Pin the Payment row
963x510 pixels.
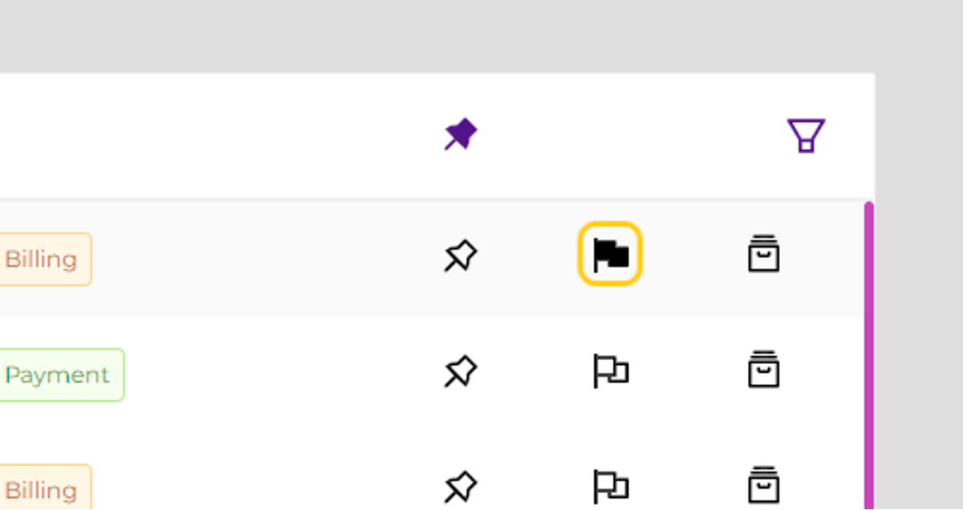point(461,372)
